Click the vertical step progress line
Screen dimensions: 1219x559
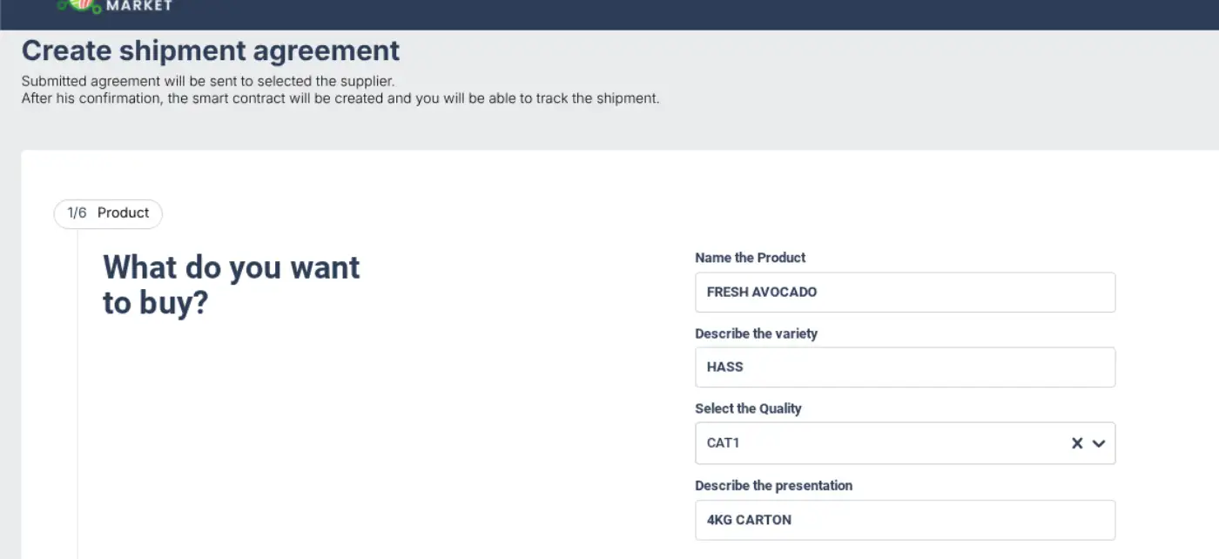(77, 392)
